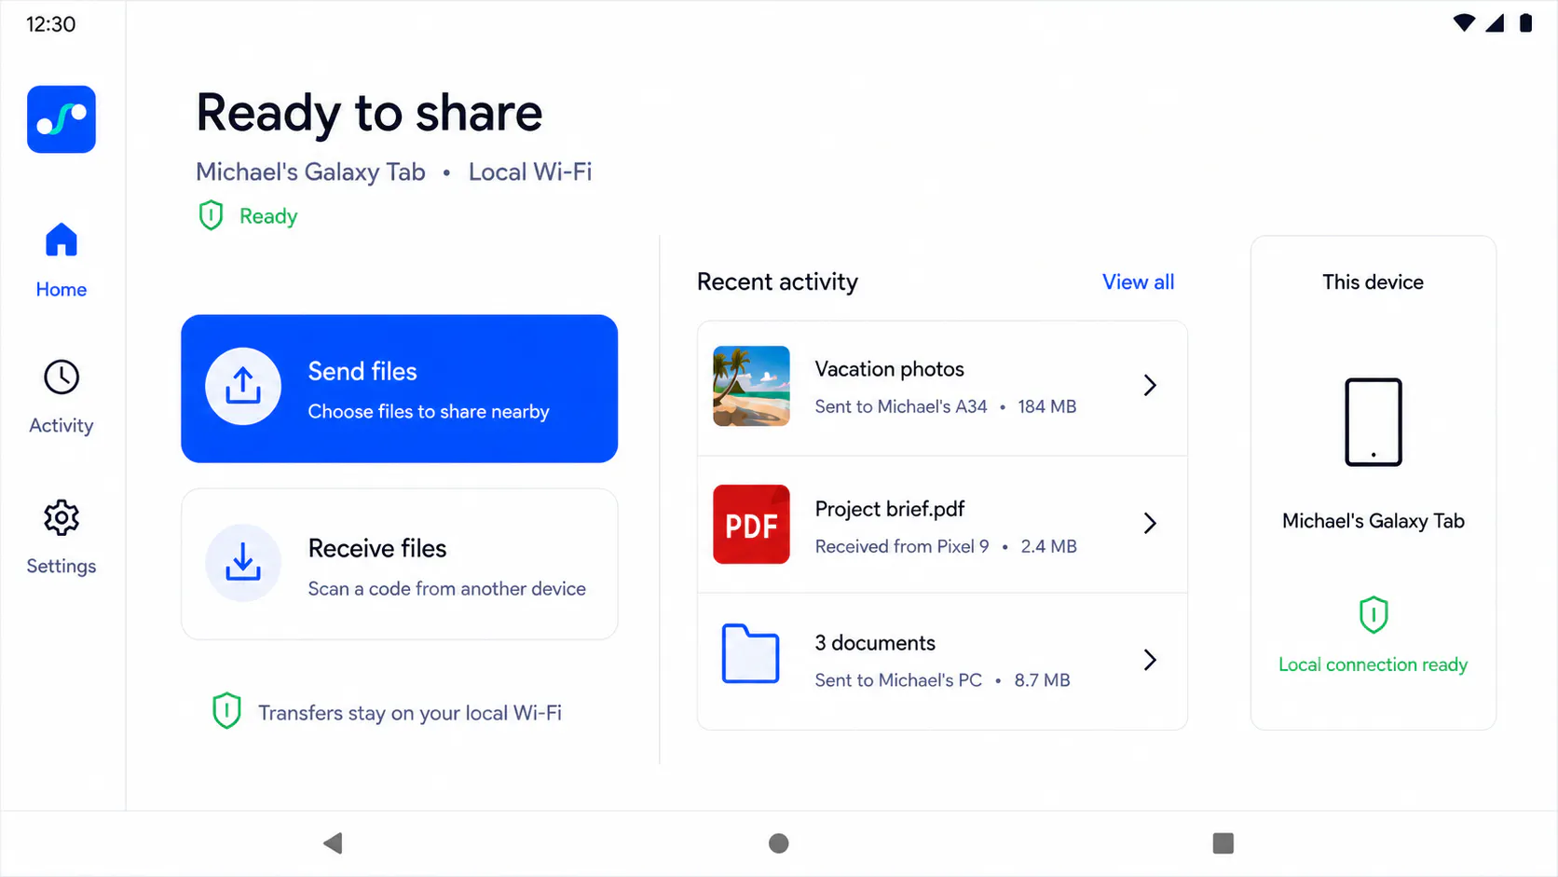Expand Project brief.pdf row chevron
The height and width of the screenshot is (877, 1558).
coord(1150,523)
